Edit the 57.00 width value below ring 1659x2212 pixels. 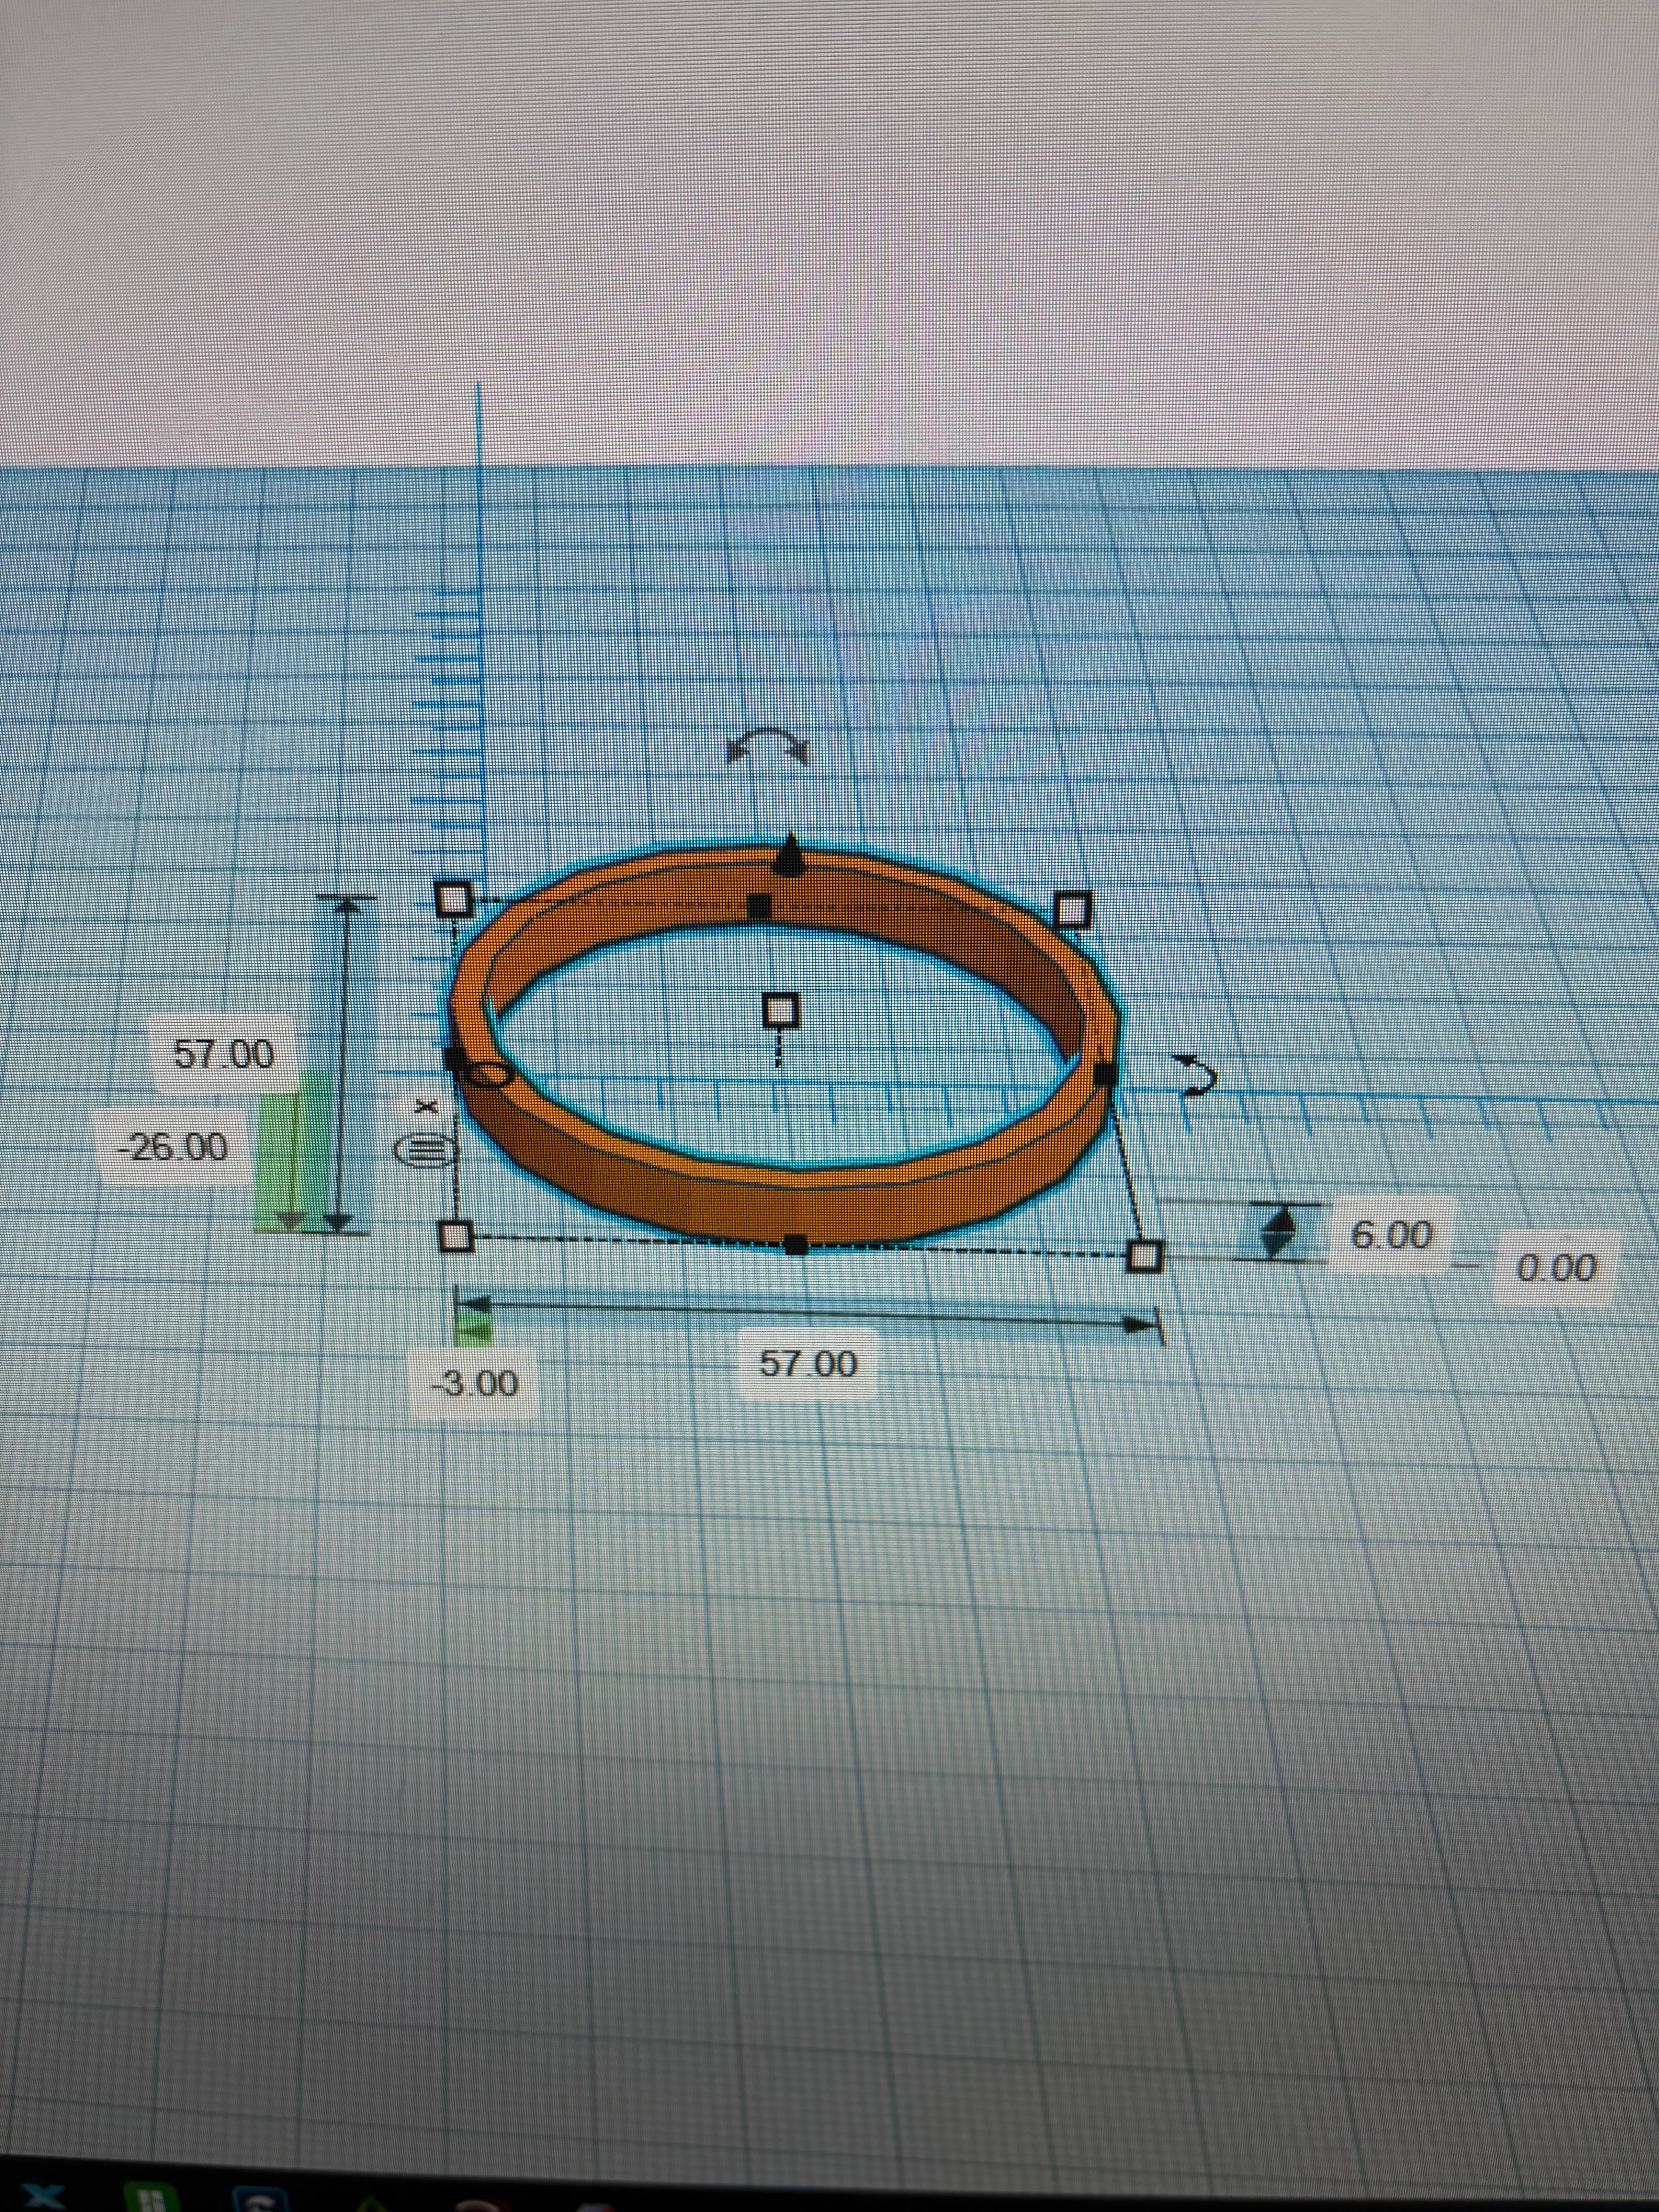click(808, 1363)
